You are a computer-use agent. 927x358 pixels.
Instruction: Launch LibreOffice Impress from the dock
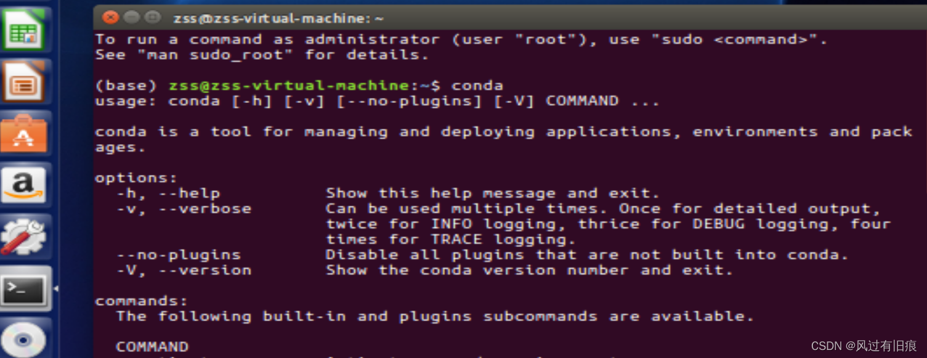(23, 81)
